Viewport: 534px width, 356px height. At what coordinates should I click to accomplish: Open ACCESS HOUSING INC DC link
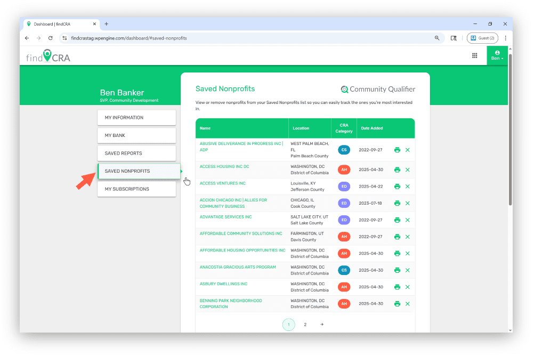point(224,167)
